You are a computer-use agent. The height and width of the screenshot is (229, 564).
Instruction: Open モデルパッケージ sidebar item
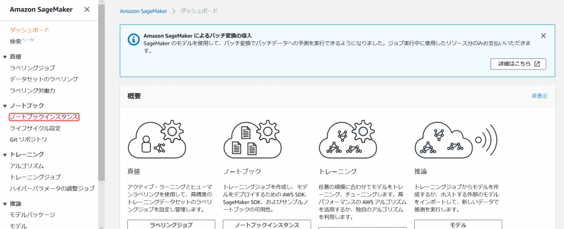32,215
